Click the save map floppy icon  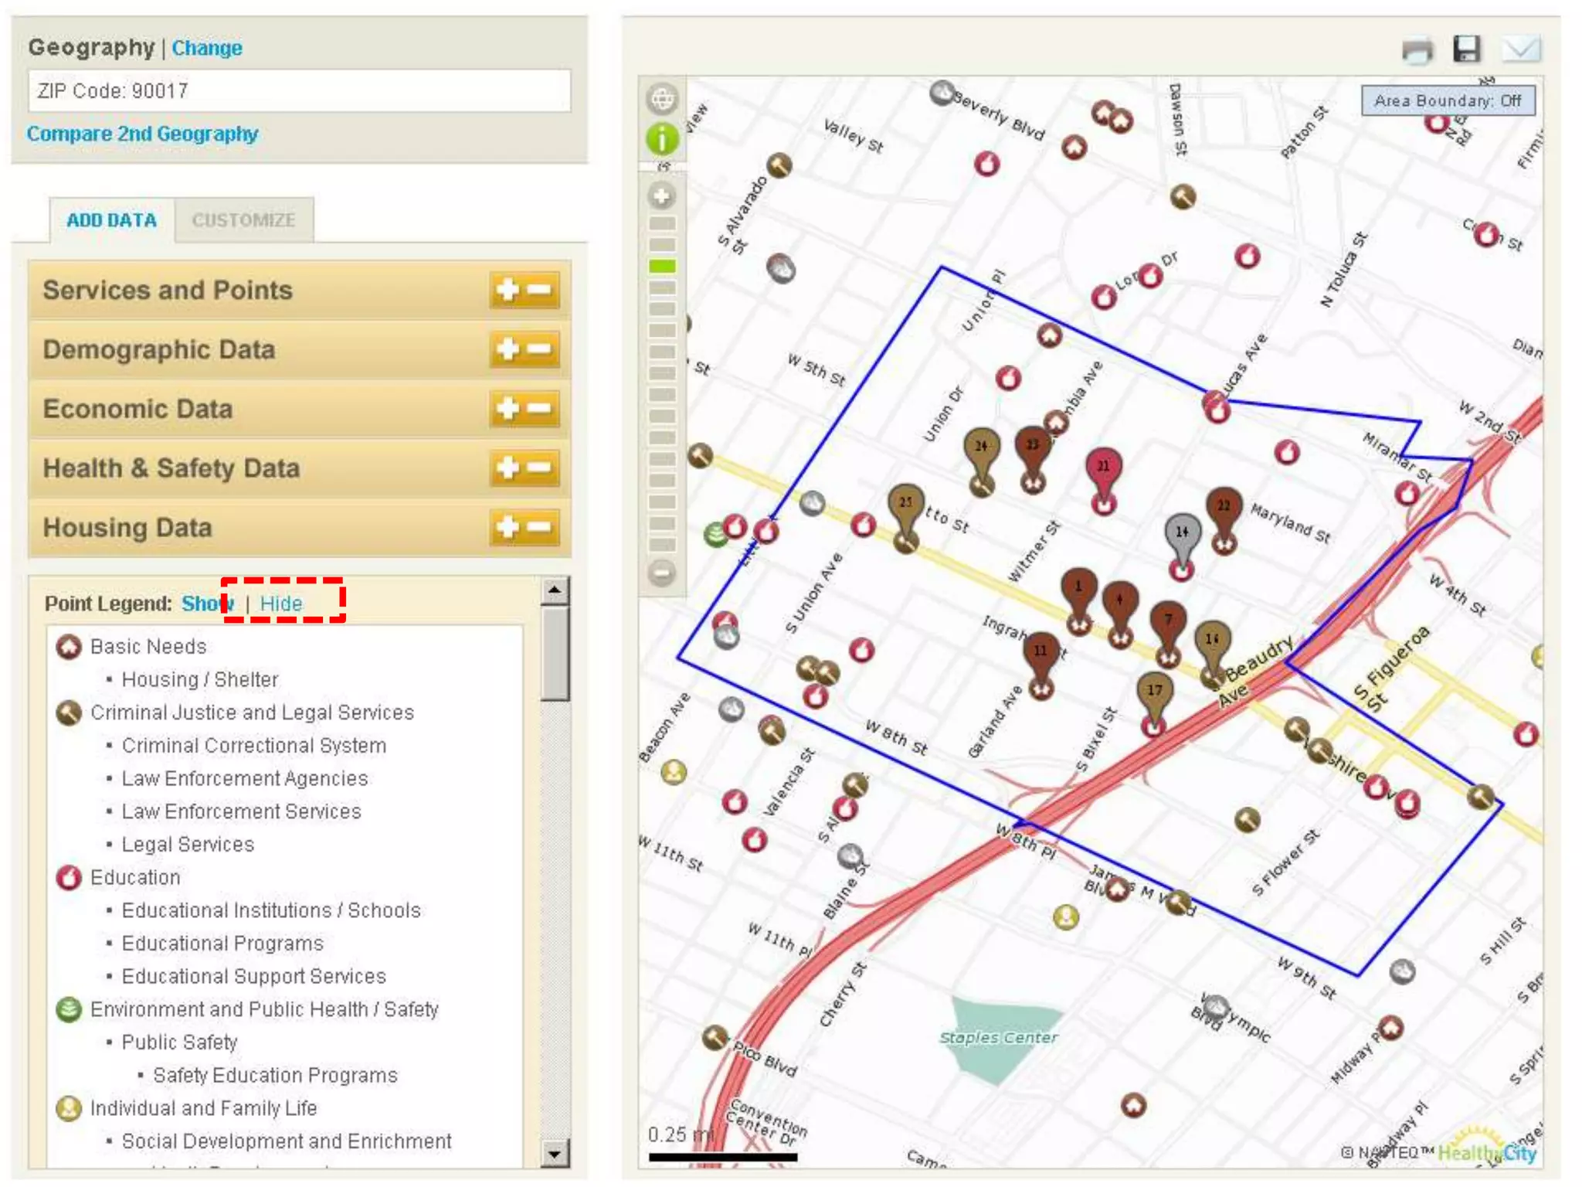(x=1467, y=49)
